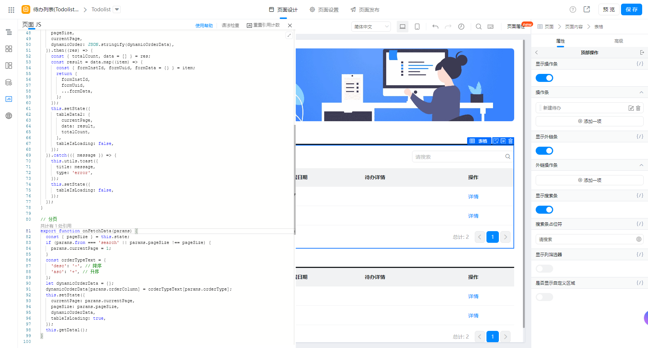This screenshot has height=348, width=648.
Task: Switch to 页面发布 tab
Action: click(365, 10)
